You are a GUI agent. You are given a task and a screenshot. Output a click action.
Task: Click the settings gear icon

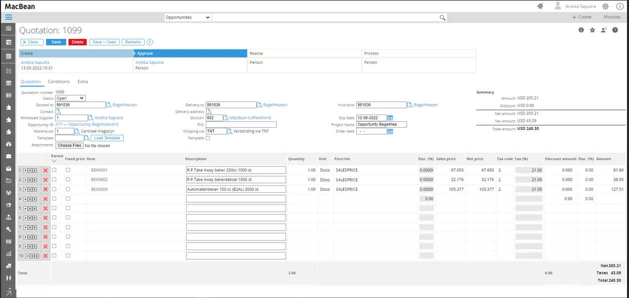[605, 6]
